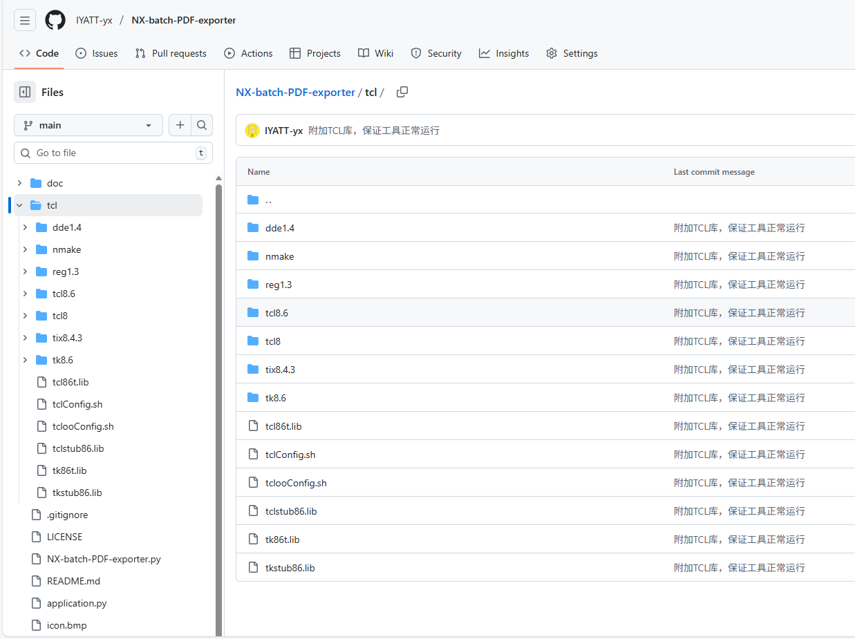Open the hamburger navigation menu
Screen dimensions: 855x639
[x=25, y=21]
